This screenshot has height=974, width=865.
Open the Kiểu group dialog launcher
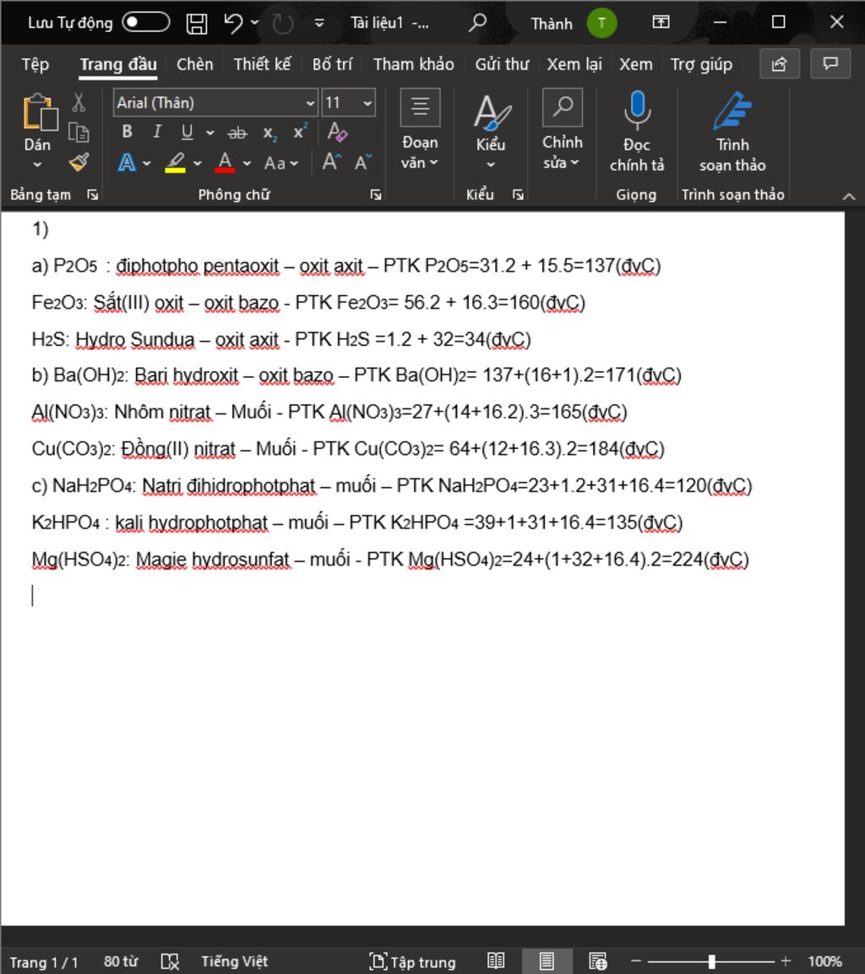click(x=518, y=195)
